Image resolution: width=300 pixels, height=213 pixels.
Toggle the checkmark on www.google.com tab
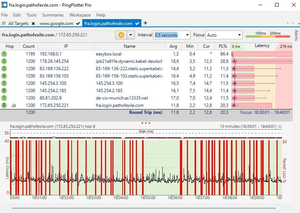click(x=78, y=24)
